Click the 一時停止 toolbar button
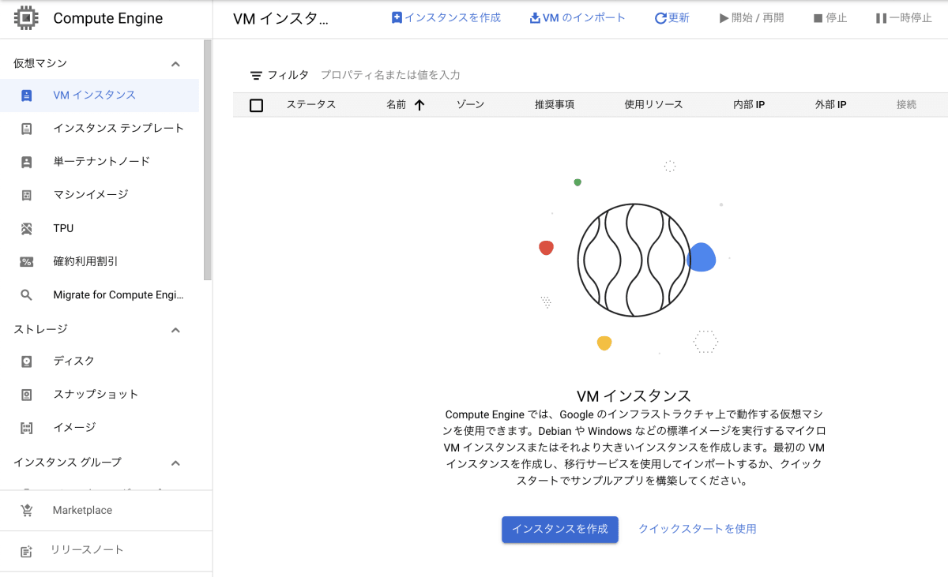Image resolution: width=948 pixels, height=577 pixels. (x=904, y=18)
